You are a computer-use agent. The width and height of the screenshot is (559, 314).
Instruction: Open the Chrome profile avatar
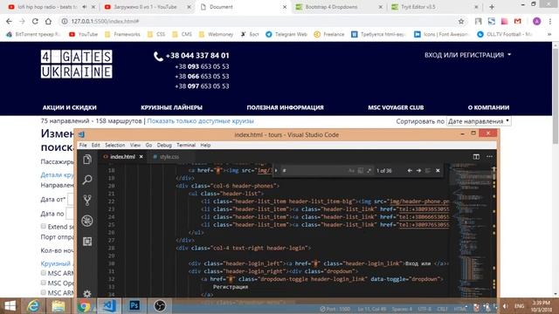(x=536, y=21)
